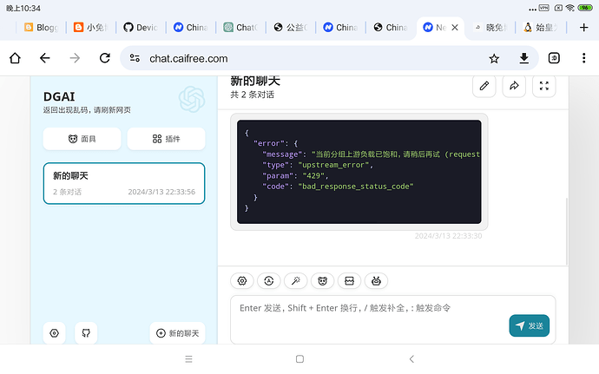Click the message input field
The height and width of the screenshot is (374, 599).
393,319
